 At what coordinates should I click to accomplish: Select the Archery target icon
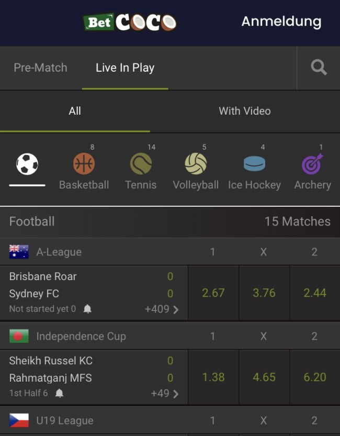312,164
